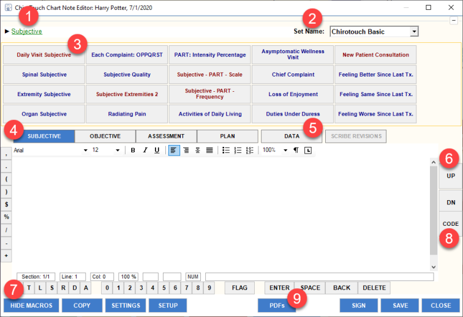Viewport: 463px width, 317px height.
Task: Run the Daily Visit Subjective macro
Action: pyautogui.click(x=43, y=55)
